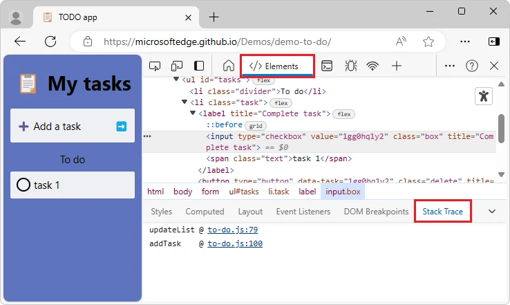This screenshot has width=510, height=305.
Task: Toggle flex badge on label element
Action: [343, 114]
